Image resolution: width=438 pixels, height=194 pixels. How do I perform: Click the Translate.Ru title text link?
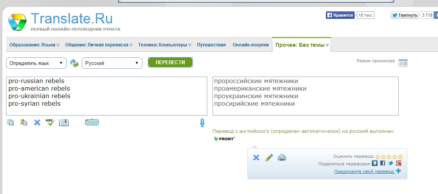[x=72, y=18]
